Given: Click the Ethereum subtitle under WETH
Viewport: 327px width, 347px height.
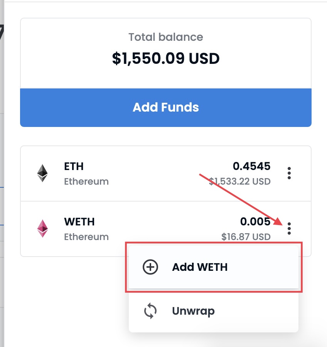Looking at the screenshot, I should [x=86, y=237].
